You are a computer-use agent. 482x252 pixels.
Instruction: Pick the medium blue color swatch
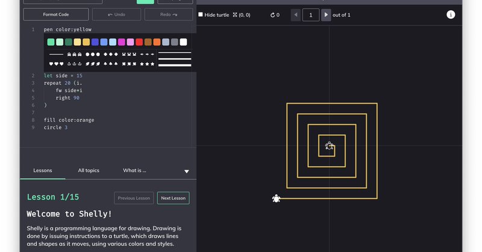pos(104,42)
